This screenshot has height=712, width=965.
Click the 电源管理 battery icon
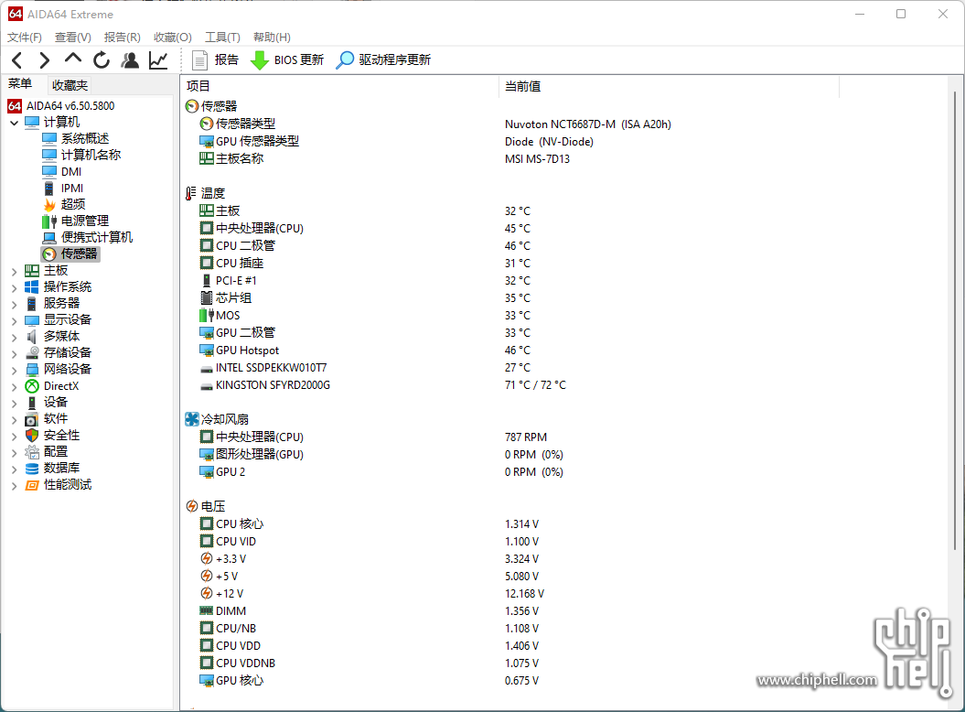tap(49, 221)
